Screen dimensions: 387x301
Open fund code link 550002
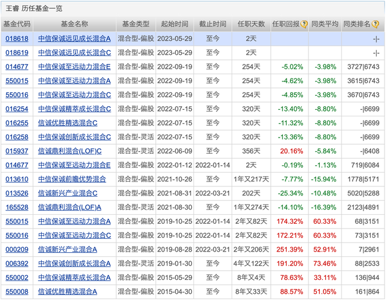pos(17,277)
